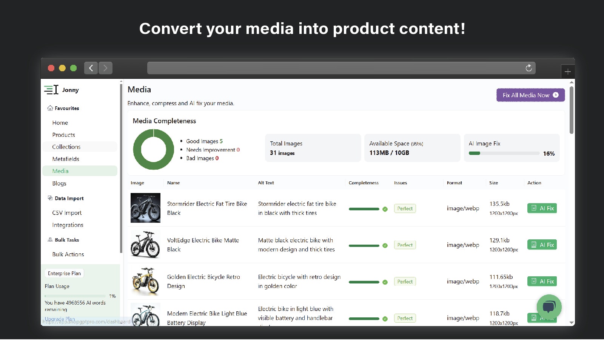Click the Name column header
The image size is (604, 340).
(173, 183)
